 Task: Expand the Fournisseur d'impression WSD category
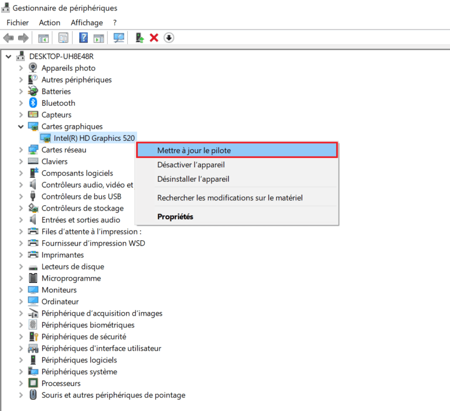(x=21, y=243)
